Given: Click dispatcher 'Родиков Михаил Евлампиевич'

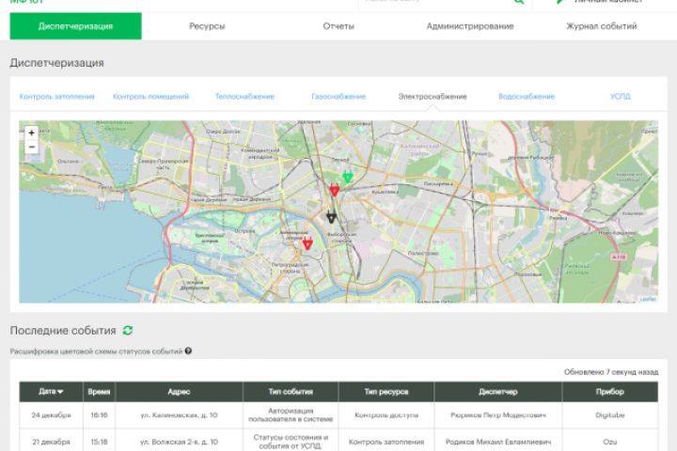Looking at the screenshot, I should click(497, 442).
